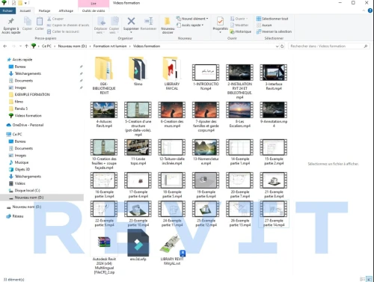Viewport: 374px width, 282px height.
Task: Select the LIBERARY FAYCAL folder
Action: coord(172,73)
